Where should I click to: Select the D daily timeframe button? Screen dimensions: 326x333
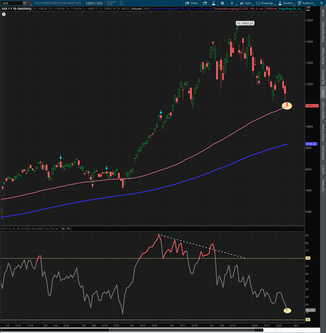[232, 3]
